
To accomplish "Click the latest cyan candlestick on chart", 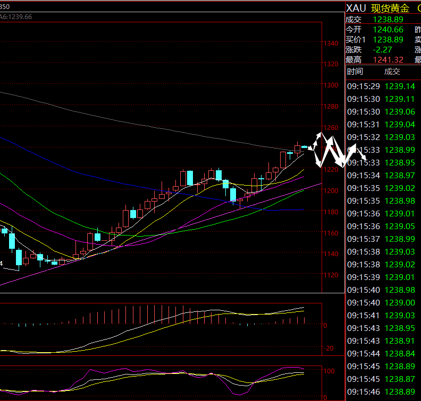I will (305, 146).
